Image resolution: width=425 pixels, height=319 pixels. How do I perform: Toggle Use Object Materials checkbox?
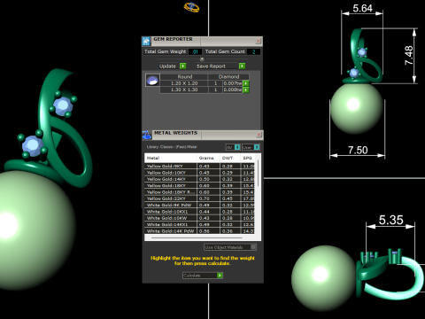coord(253,247)
